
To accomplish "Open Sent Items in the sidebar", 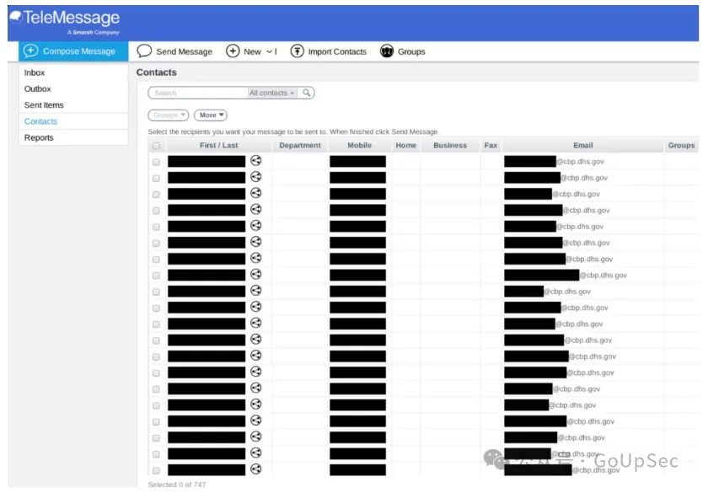I will [44, 105].
